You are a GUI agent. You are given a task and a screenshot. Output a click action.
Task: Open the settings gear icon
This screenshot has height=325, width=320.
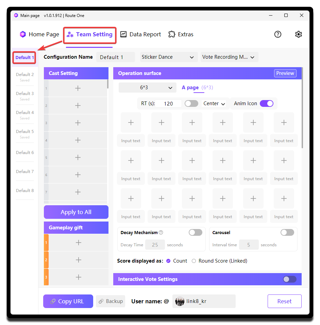[x=298, y=34]
